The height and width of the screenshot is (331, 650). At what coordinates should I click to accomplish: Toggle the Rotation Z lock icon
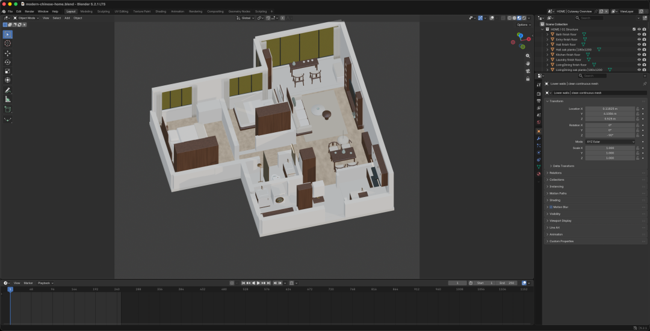tap(637, 135)
